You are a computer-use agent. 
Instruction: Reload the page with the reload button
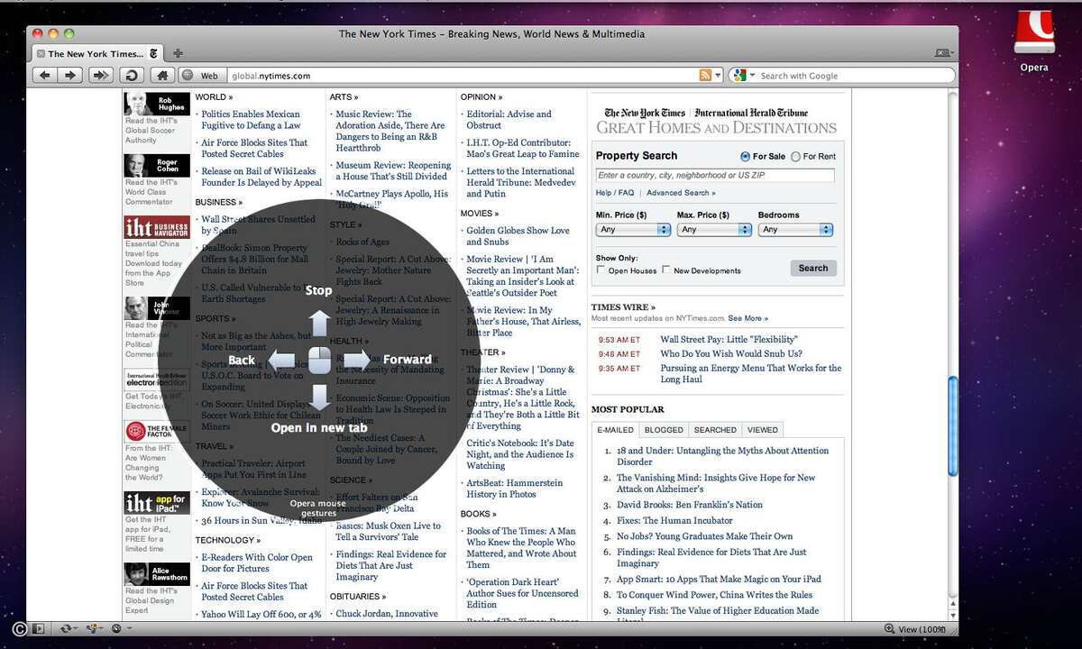[132, 76]
